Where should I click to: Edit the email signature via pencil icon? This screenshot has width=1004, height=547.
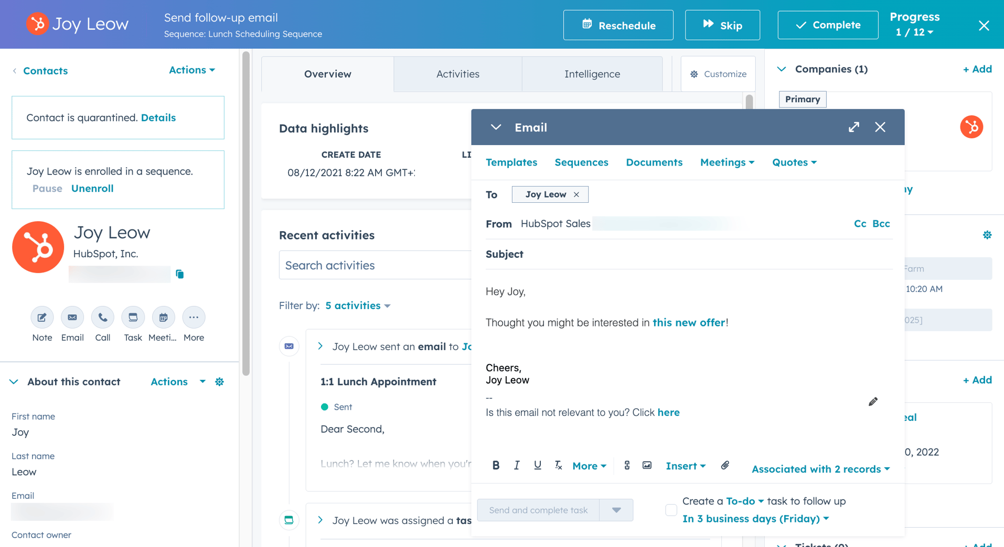(873, 401)
